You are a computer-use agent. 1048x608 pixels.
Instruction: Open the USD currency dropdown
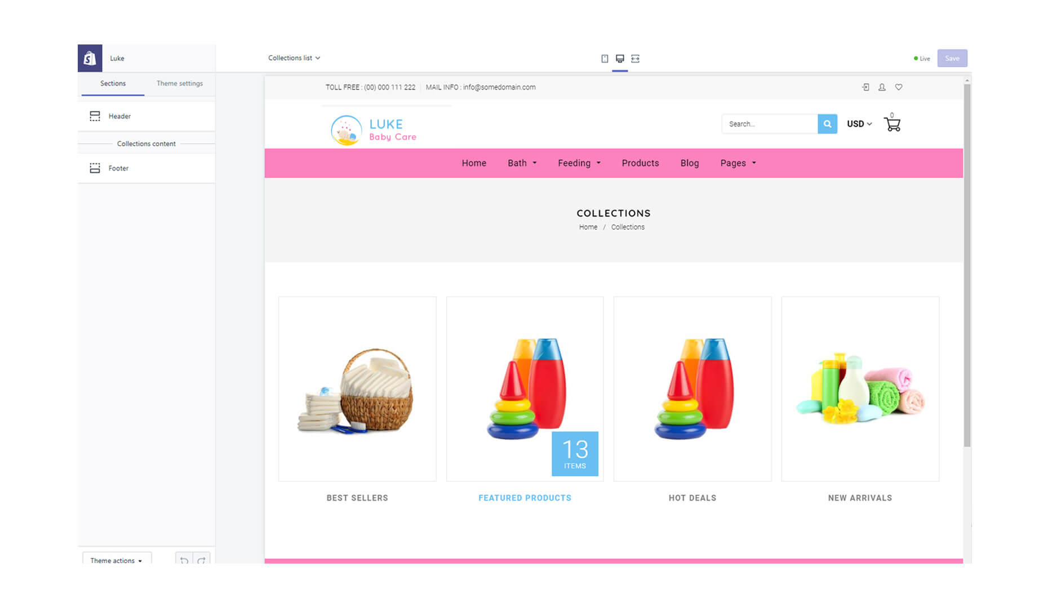[x=859, y=124]
